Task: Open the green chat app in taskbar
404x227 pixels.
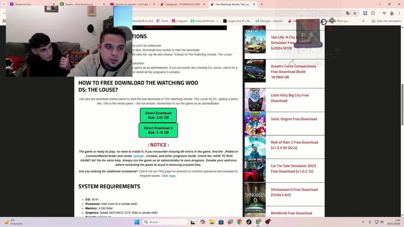Action: (x=230, y=222)
